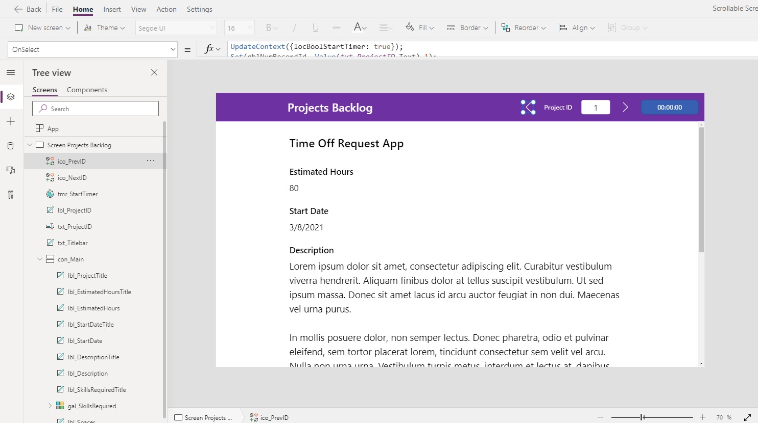758x423 pixels.
Task: Click the hamburger menu icon
Action: pos(10,72)
